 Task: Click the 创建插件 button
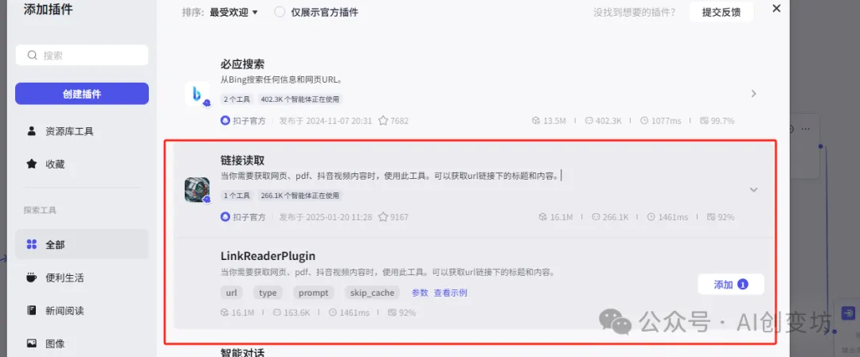pos(82,94)
